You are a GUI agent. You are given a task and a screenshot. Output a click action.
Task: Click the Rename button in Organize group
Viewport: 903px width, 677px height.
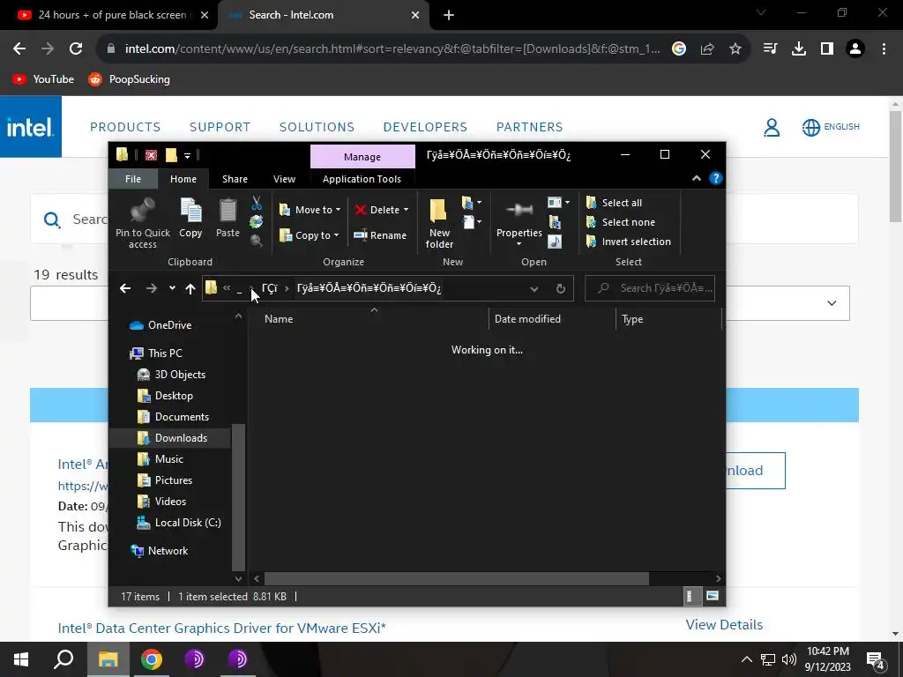point(380,235)
